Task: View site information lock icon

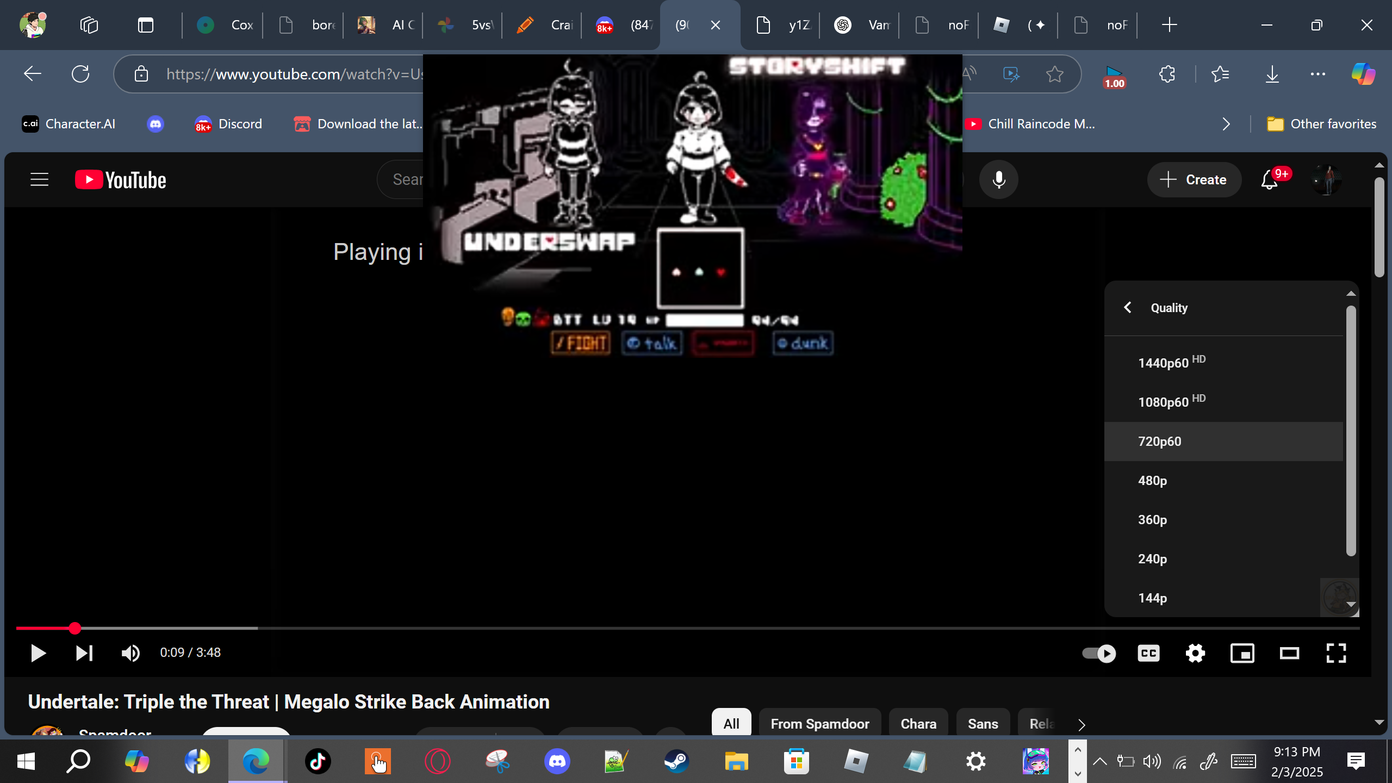Action: 141,74
